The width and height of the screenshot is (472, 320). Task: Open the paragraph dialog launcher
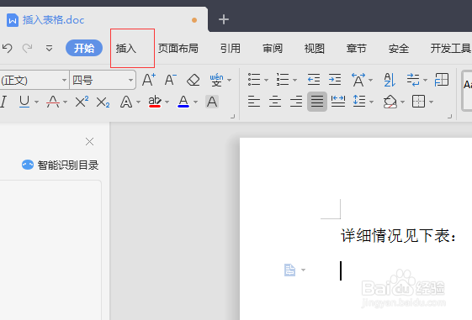[450, 116]
